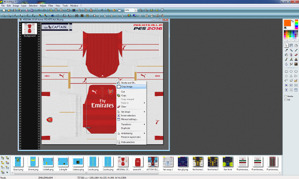Click the Zoom out magnifier icon

click(146, 10)
